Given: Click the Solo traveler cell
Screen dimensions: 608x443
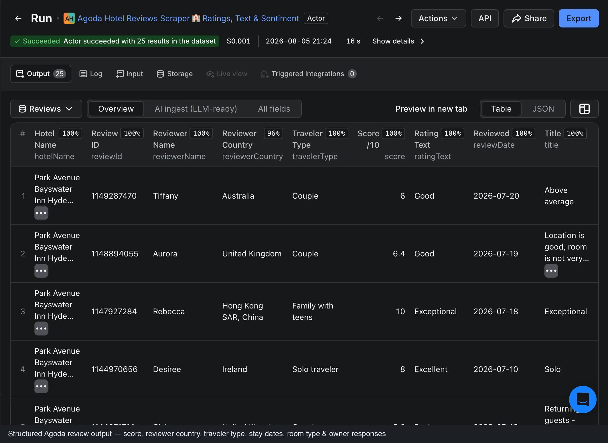Looking at the screenshot, I should tap(315, 369).
